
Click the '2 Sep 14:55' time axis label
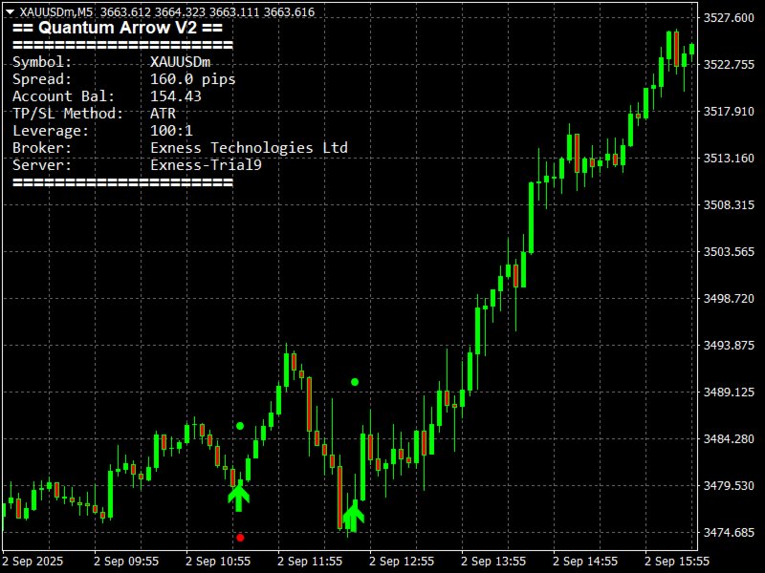585,562
